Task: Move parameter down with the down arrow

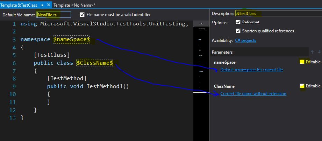Action: [x=319, y=52]
